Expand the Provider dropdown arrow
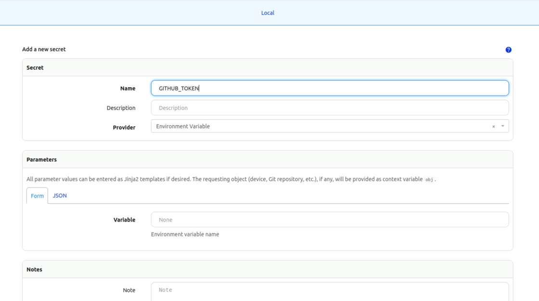The image size is (539, 301). (503, 126)
